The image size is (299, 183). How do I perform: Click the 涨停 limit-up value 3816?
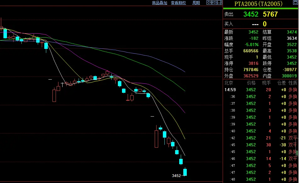click(x=253, y=63)
